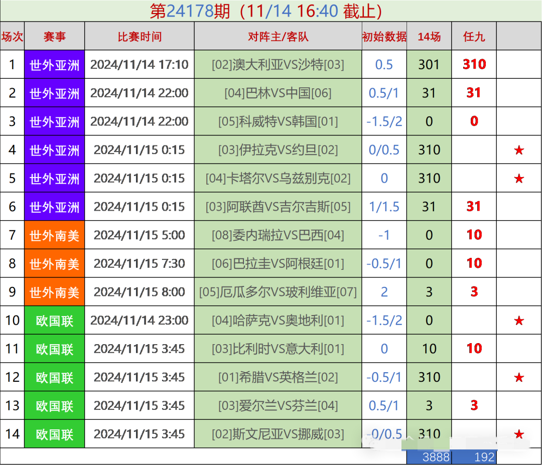The image size is (542, 465).
Task: Select the orange 世外南美 badge on row 7
Action: [55, 235]
